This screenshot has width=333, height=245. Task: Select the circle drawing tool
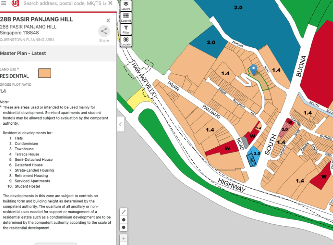tap(124, 227)
